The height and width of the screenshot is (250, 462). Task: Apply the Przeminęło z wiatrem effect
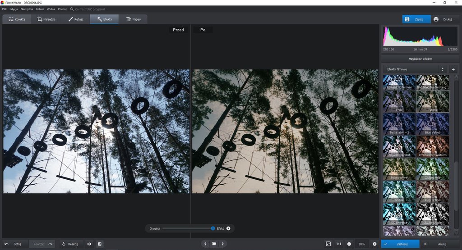point(433,146)
